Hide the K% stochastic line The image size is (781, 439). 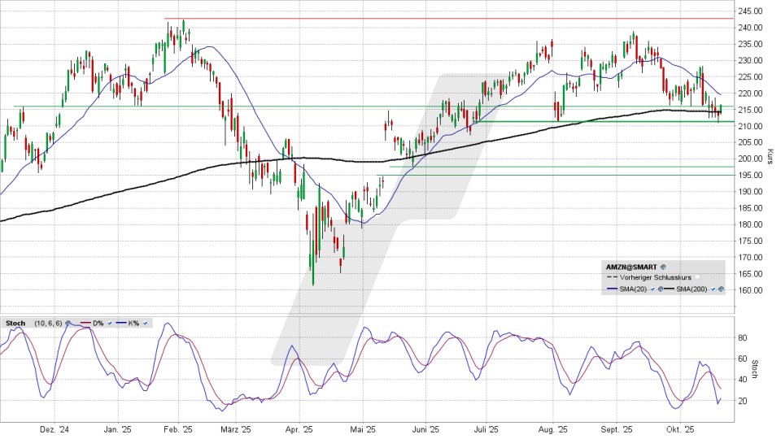tap(146, 324)
